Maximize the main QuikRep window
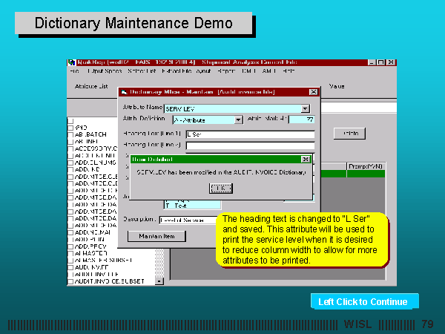 (380, 62)
